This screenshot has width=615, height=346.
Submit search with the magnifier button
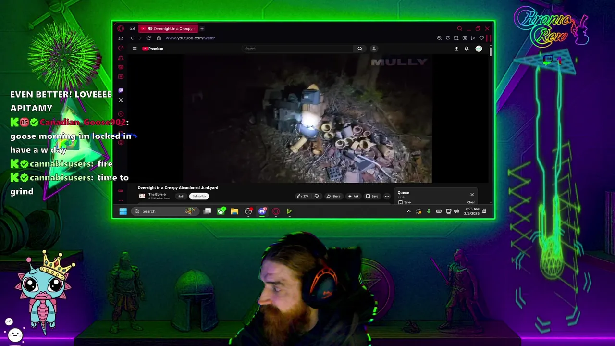[360, 49]
